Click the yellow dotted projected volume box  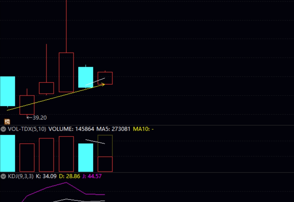pyautogui.click(x=105, y=146)
